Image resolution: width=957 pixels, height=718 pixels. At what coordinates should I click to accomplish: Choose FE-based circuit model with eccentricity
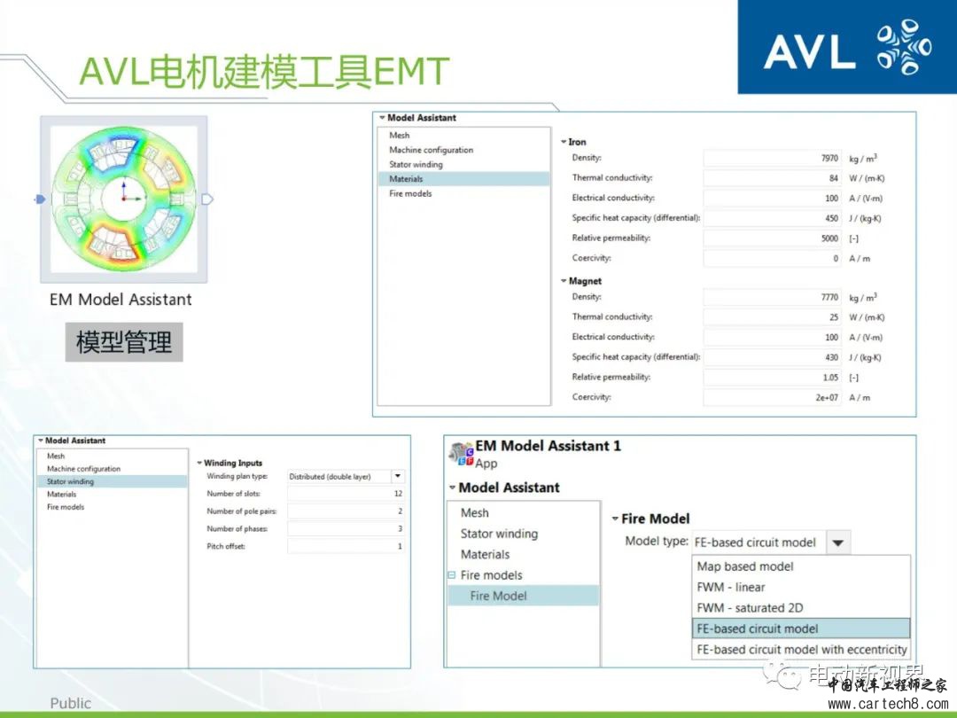[801, 650]
